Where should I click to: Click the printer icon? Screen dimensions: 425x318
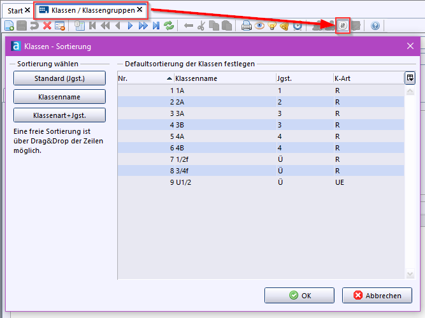pyautogui.click(x=247, y=25)
